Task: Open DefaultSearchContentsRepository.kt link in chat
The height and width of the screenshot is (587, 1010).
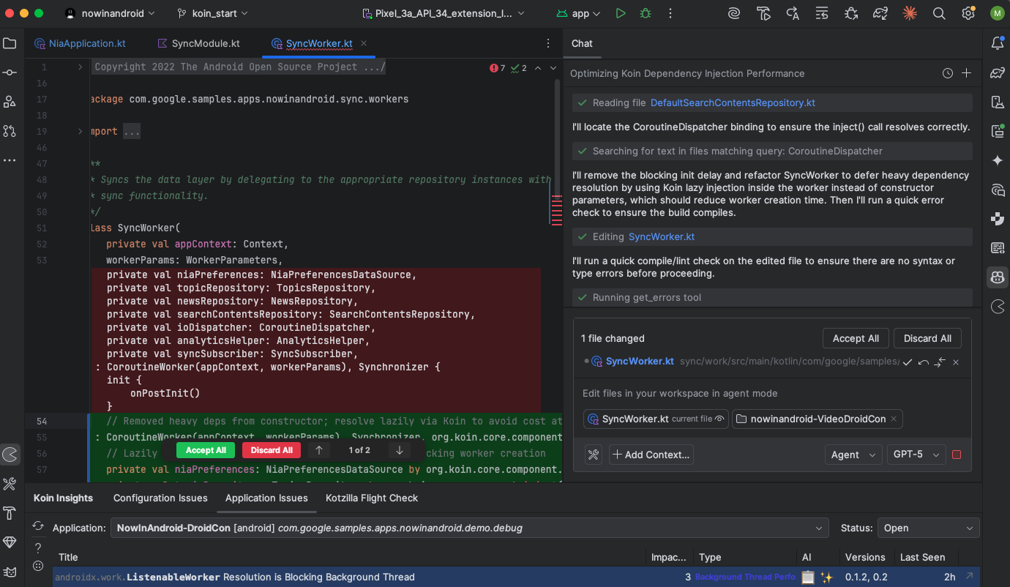Action: (x=733, y=102)
